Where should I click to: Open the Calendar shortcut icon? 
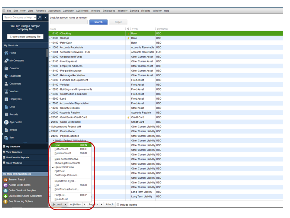pyautogui.click(x=6, y=68)
